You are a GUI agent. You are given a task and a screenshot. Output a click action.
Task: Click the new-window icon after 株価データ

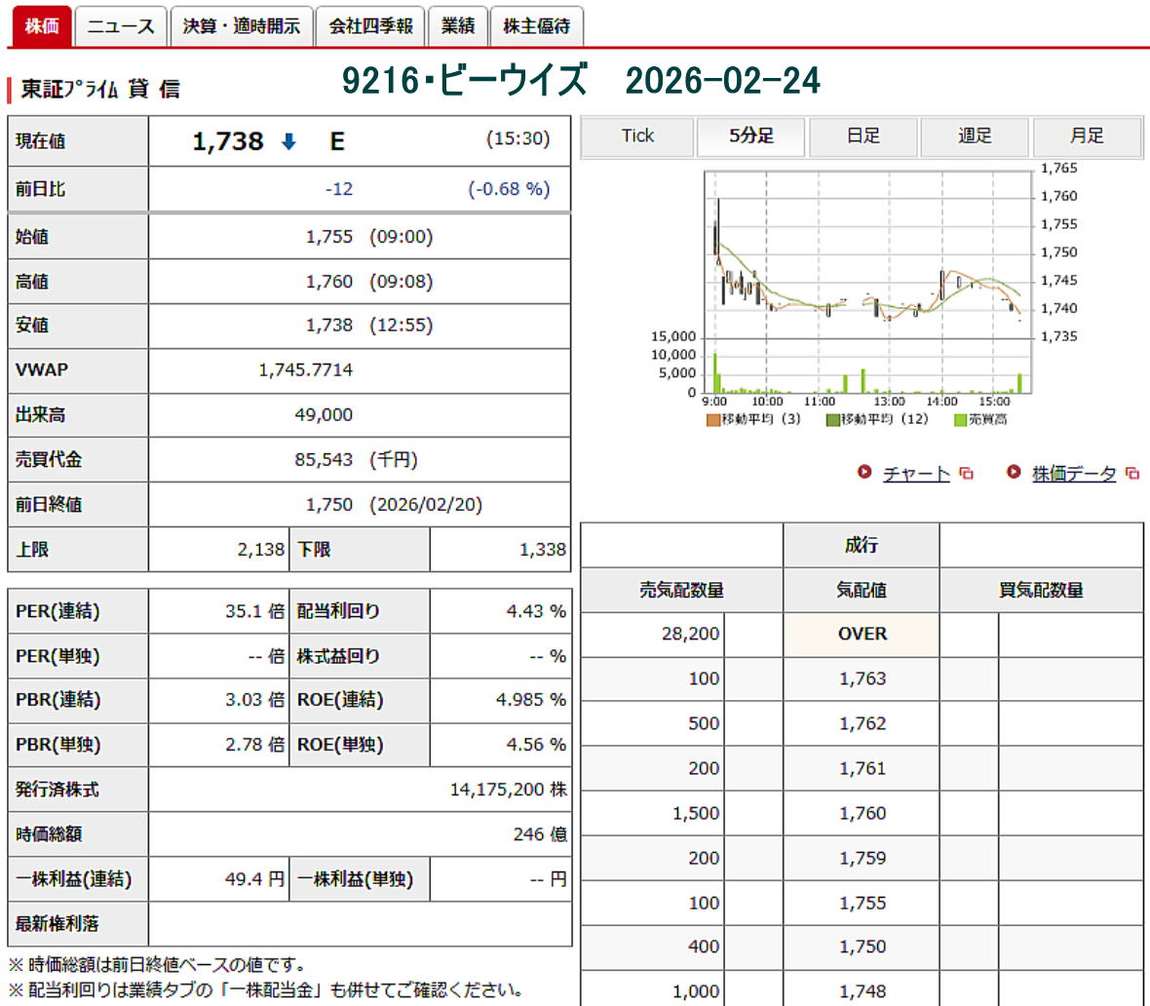1131,474
